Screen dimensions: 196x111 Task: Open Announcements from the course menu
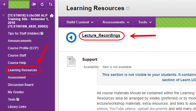20,41
